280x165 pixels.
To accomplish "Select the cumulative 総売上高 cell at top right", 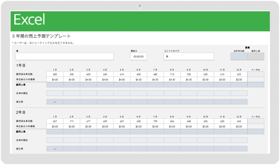I will (256, 56).
